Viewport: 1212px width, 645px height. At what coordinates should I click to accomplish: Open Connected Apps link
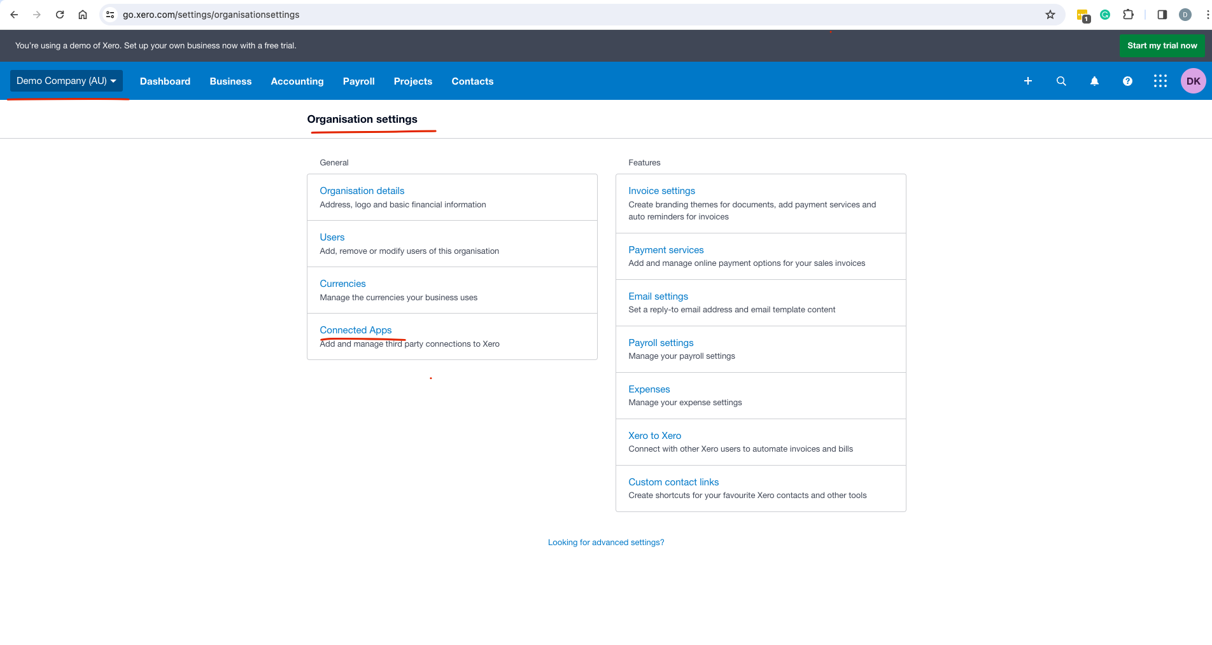(x=355, y=330)
